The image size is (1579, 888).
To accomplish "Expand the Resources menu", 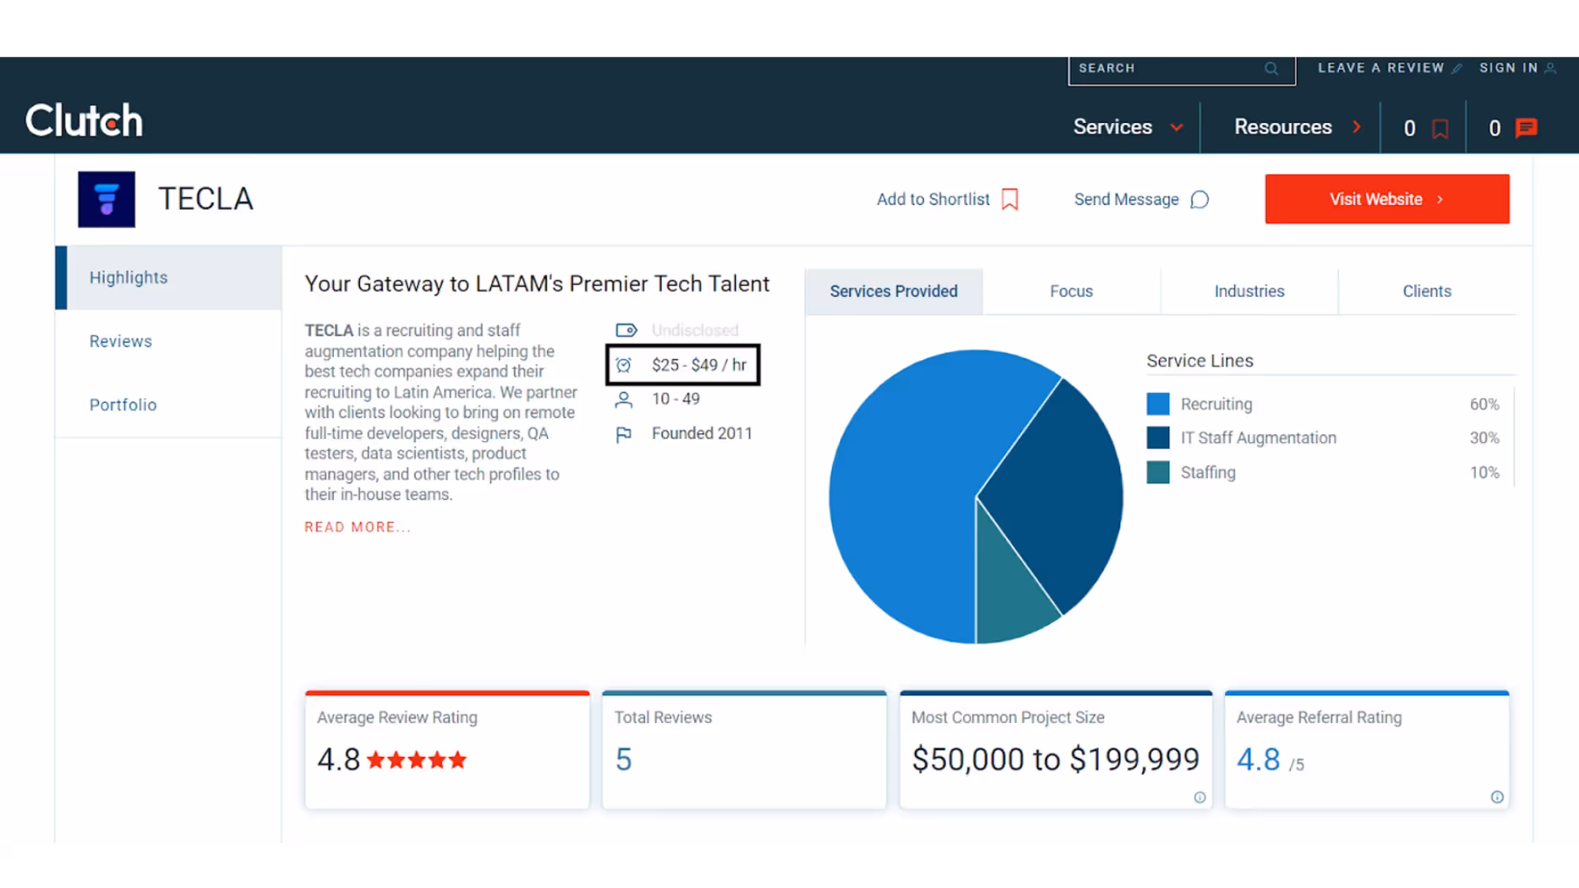I will click(x=1298, y=127).
